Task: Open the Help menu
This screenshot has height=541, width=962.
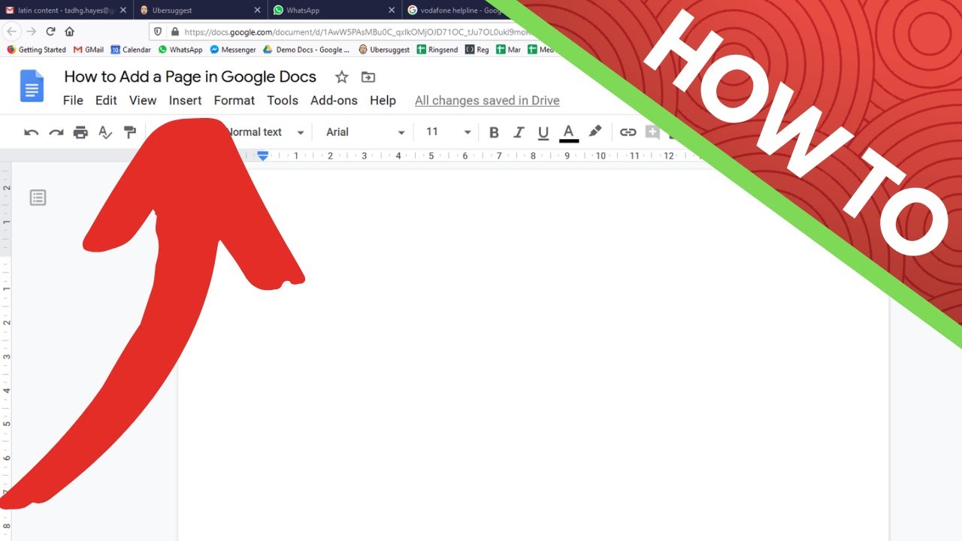Action: point(383,100)
